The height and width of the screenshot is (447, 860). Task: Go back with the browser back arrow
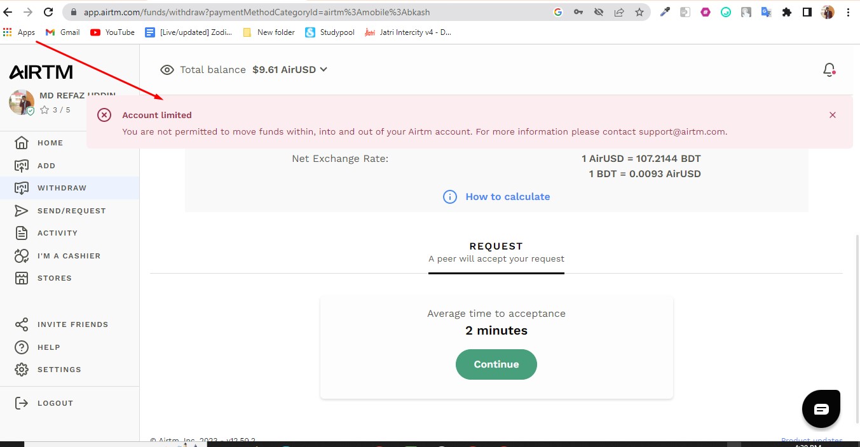coord(9,12)
